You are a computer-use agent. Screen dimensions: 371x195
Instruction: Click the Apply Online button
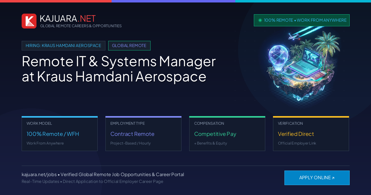coord(317,178)
